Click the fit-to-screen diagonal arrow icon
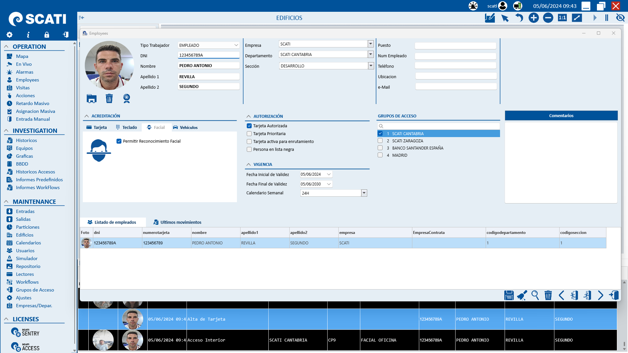The height and width of the screenshot is (353, 628). point(577,18)
